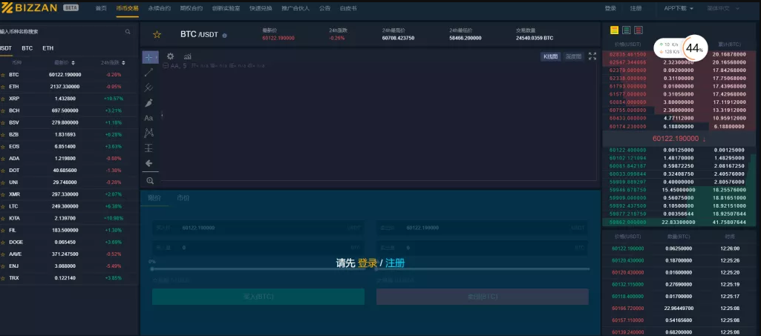
Task: Click the back arrow chart tool
Action: [149, 163]
